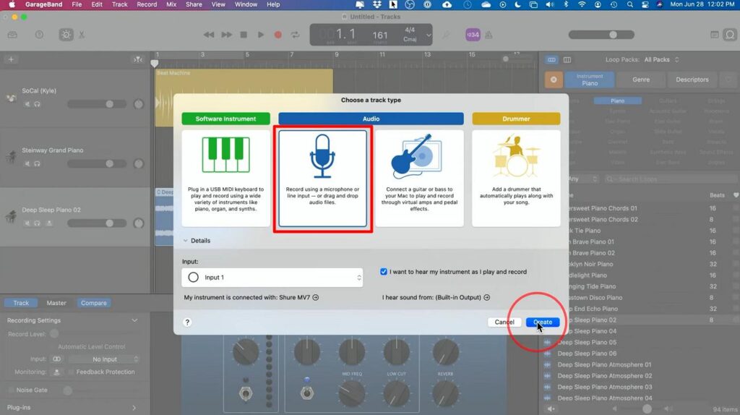
Task: Click the Fast Forward transport button
Action: (x=226, y=35)
